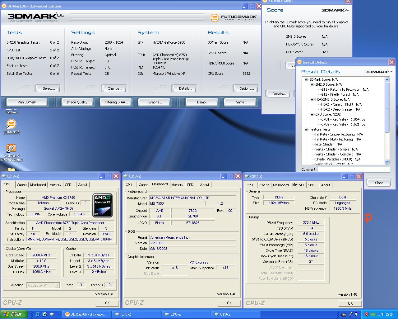This screenshot has width=398, height=319.
Task: Click the mainboard model MS-7550 field
Action: [x=177, y=203]
